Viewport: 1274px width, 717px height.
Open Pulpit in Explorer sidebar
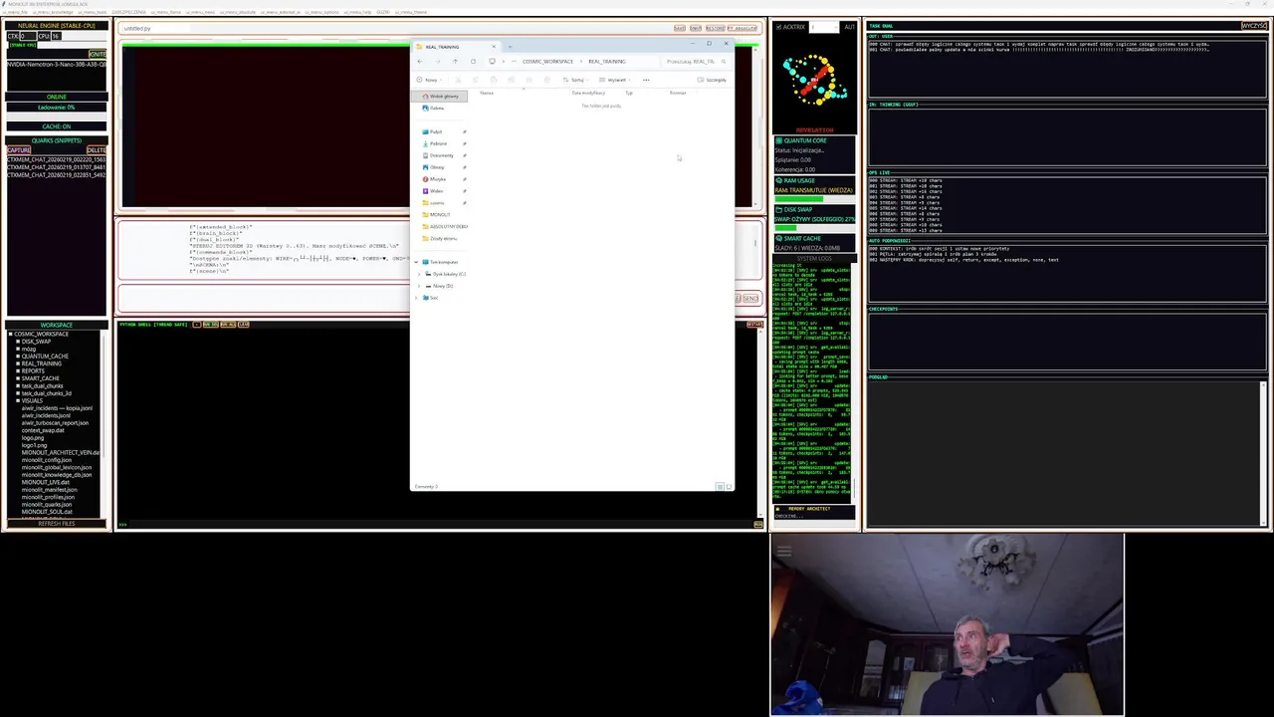point(436,131)
